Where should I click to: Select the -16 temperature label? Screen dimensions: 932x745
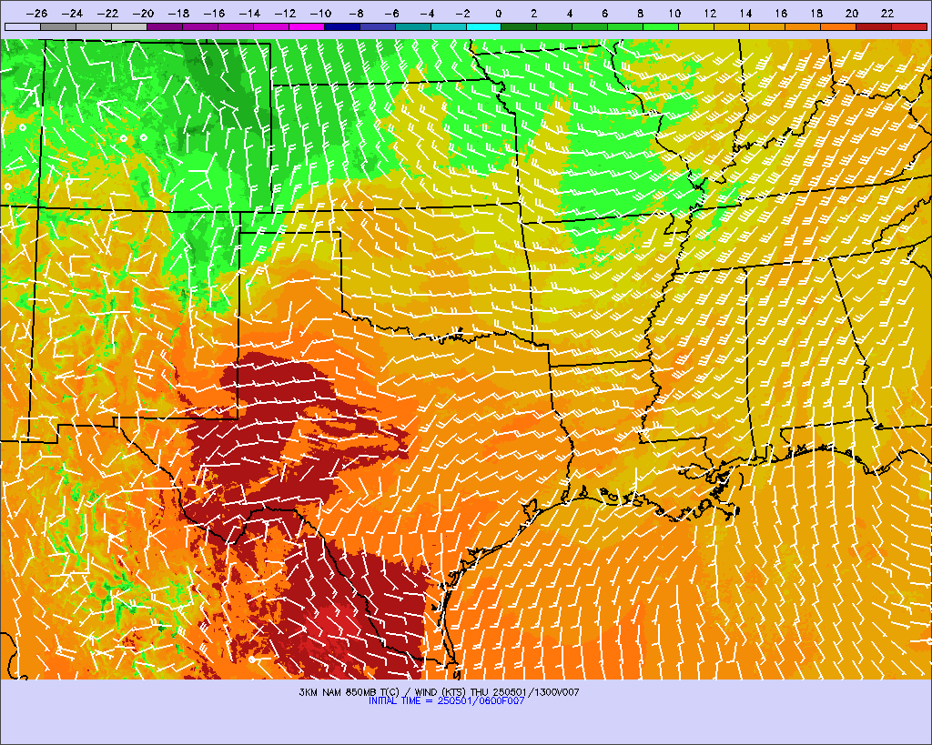tap(214, 13)
